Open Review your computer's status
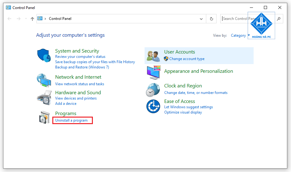The width and height of the screenshot is (291, 172). point(80,57)
